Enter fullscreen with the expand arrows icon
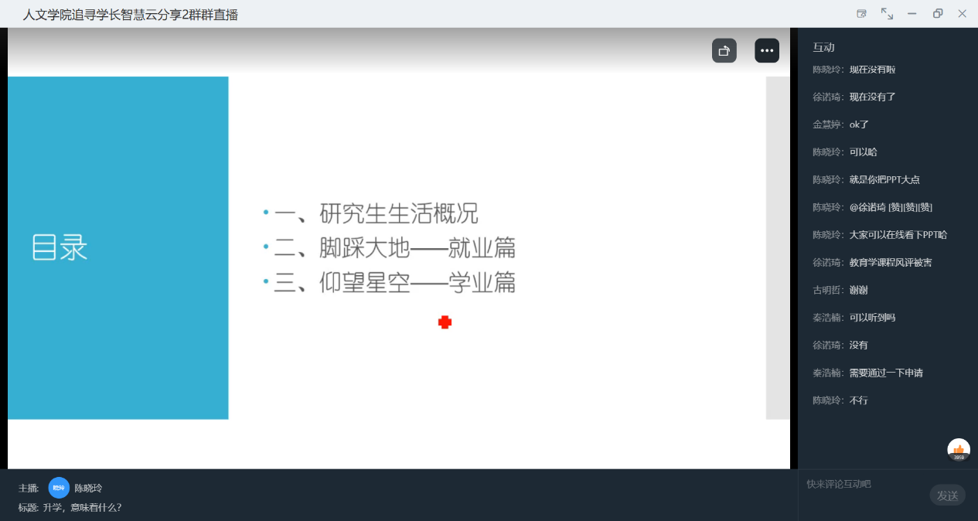Viewport: 978px width, 521px height. [887, 14]
